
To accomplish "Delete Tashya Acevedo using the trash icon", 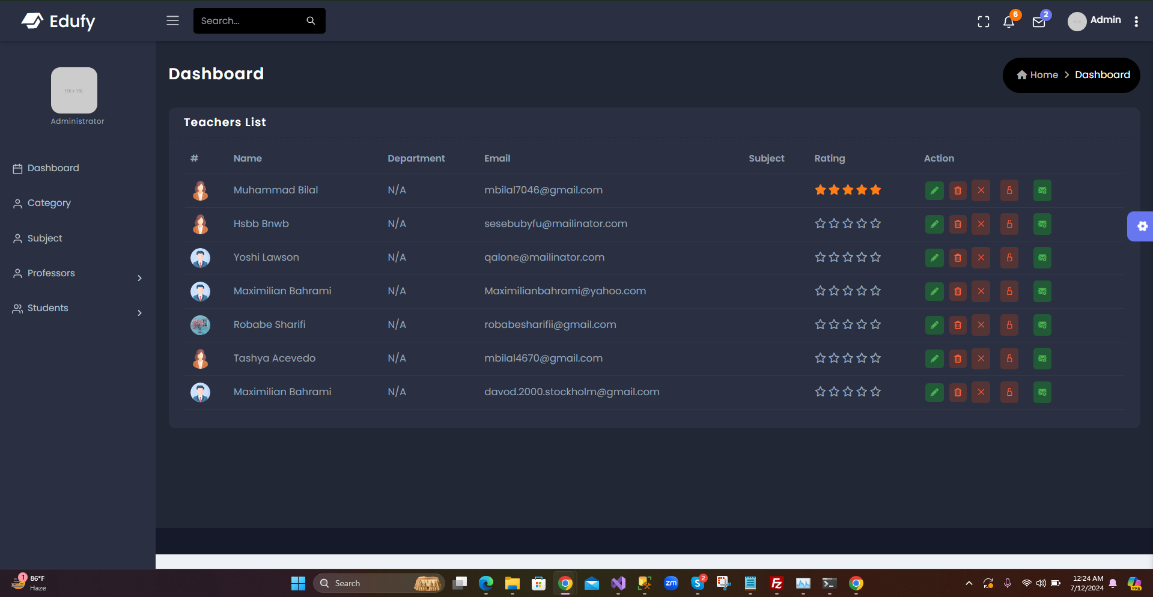I will (958, 359).
